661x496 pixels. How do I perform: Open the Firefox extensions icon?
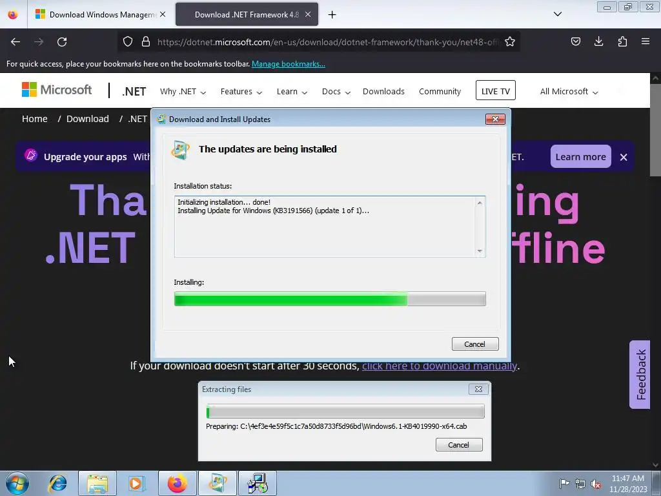tap(622, 41)
